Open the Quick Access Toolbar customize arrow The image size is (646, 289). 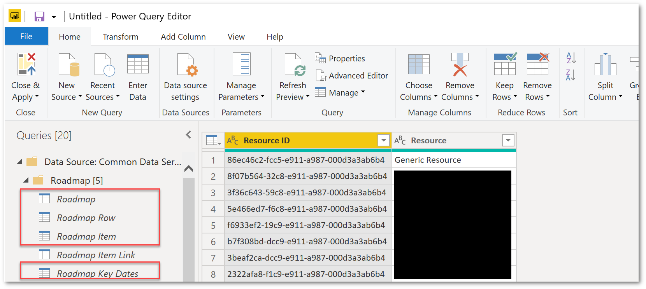[54, 17]
